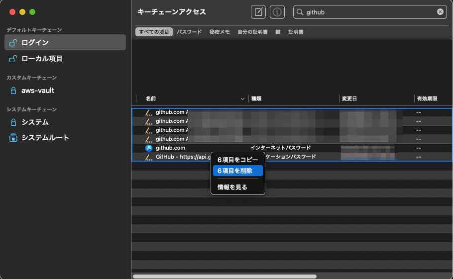The height and width of the screenshot is (279, 453).
Task: Click the aws-vault lock icon
Action: click(13, 91)
